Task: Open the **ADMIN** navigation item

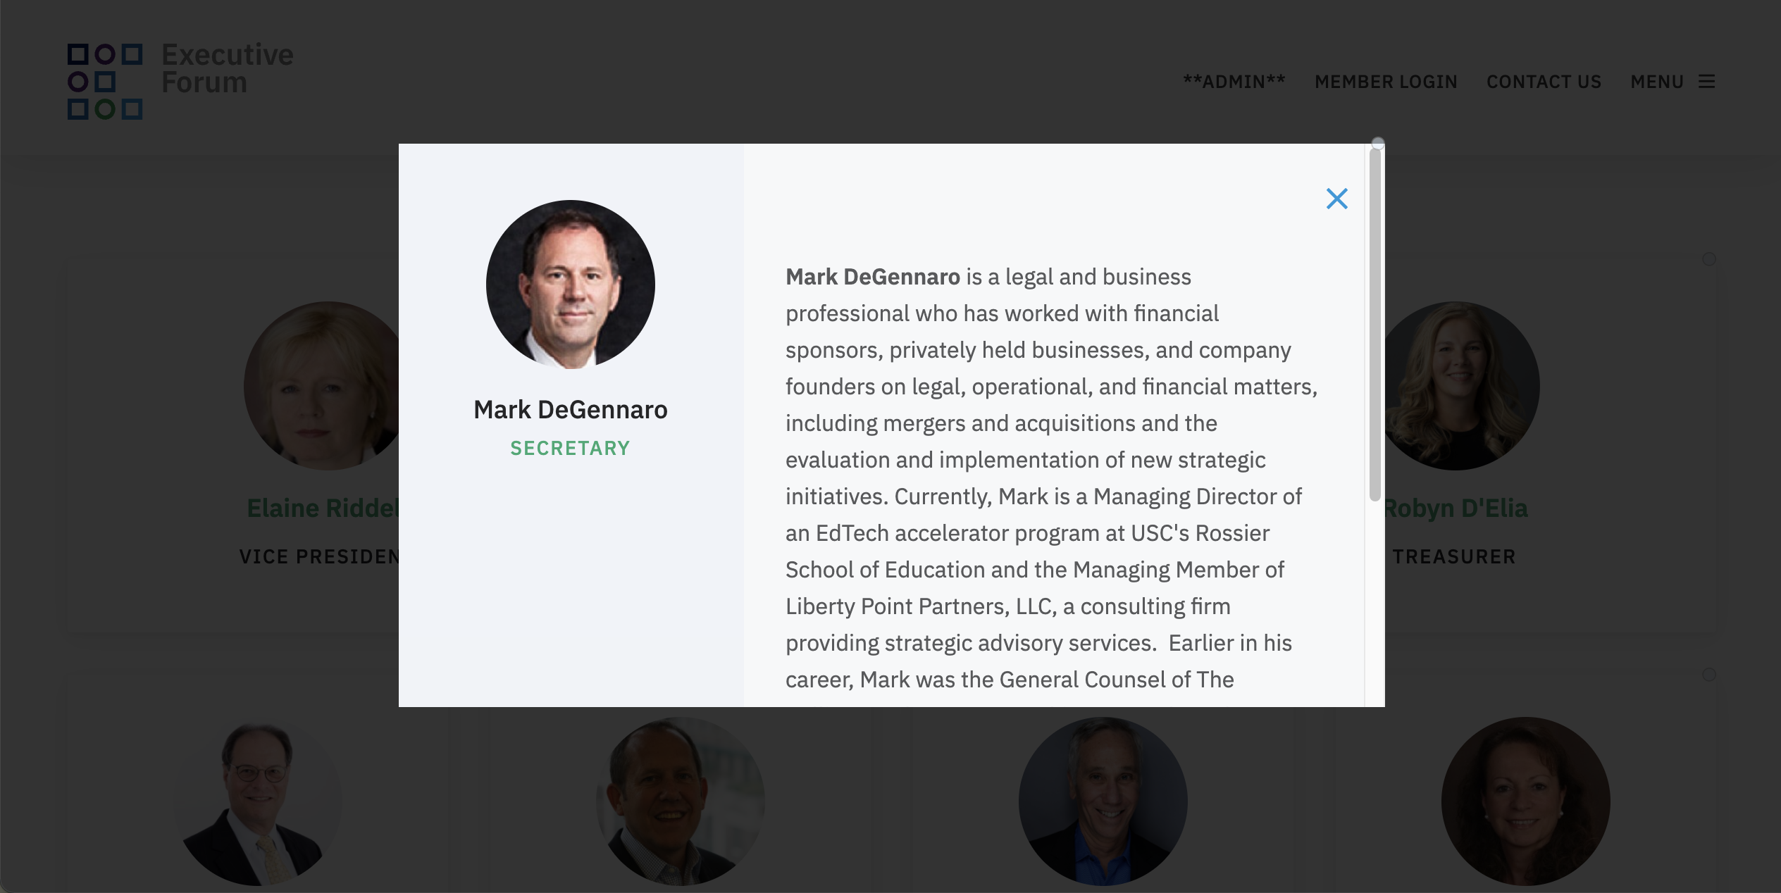Action: pos(1234,82)
